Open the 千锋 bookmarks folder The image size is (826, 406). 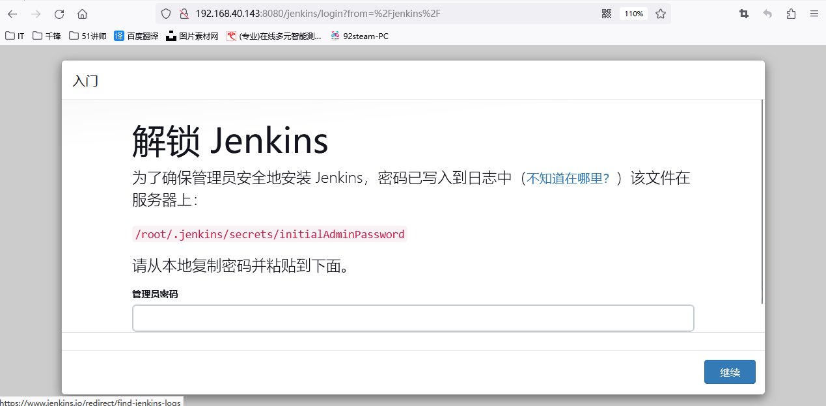tap(47, 36)
